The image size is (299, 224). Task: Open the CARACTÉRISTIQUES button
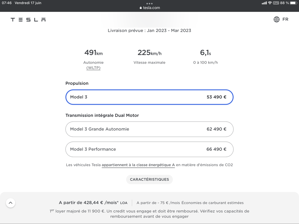click(149, 179)
